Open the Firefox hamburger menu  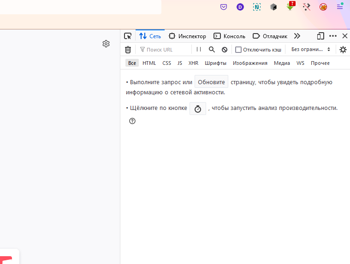(340, 7)
